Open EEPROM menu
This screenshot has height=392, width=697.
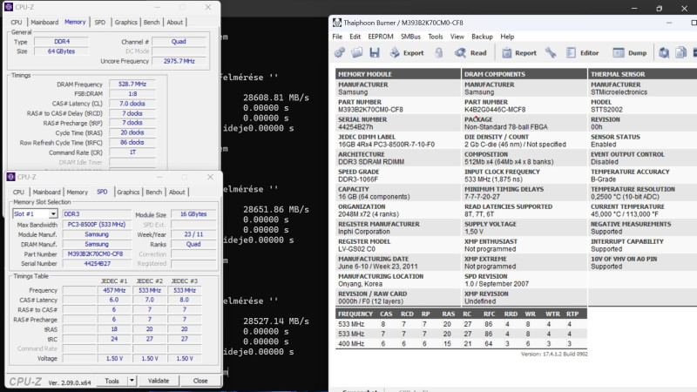381,37
